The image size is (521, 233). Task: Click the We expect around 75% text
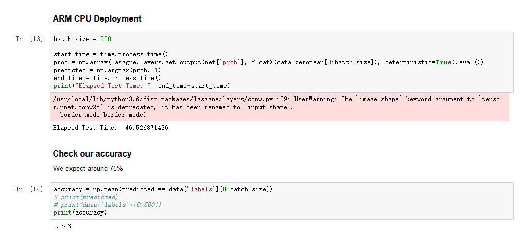click(88, 168)
